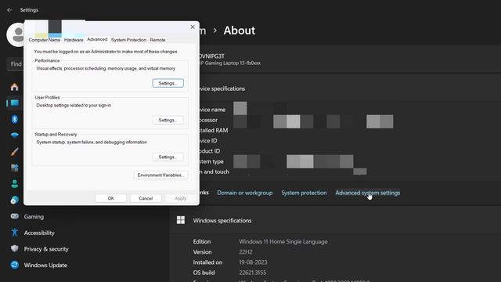Click the Find a setting search box

(16, 64)
